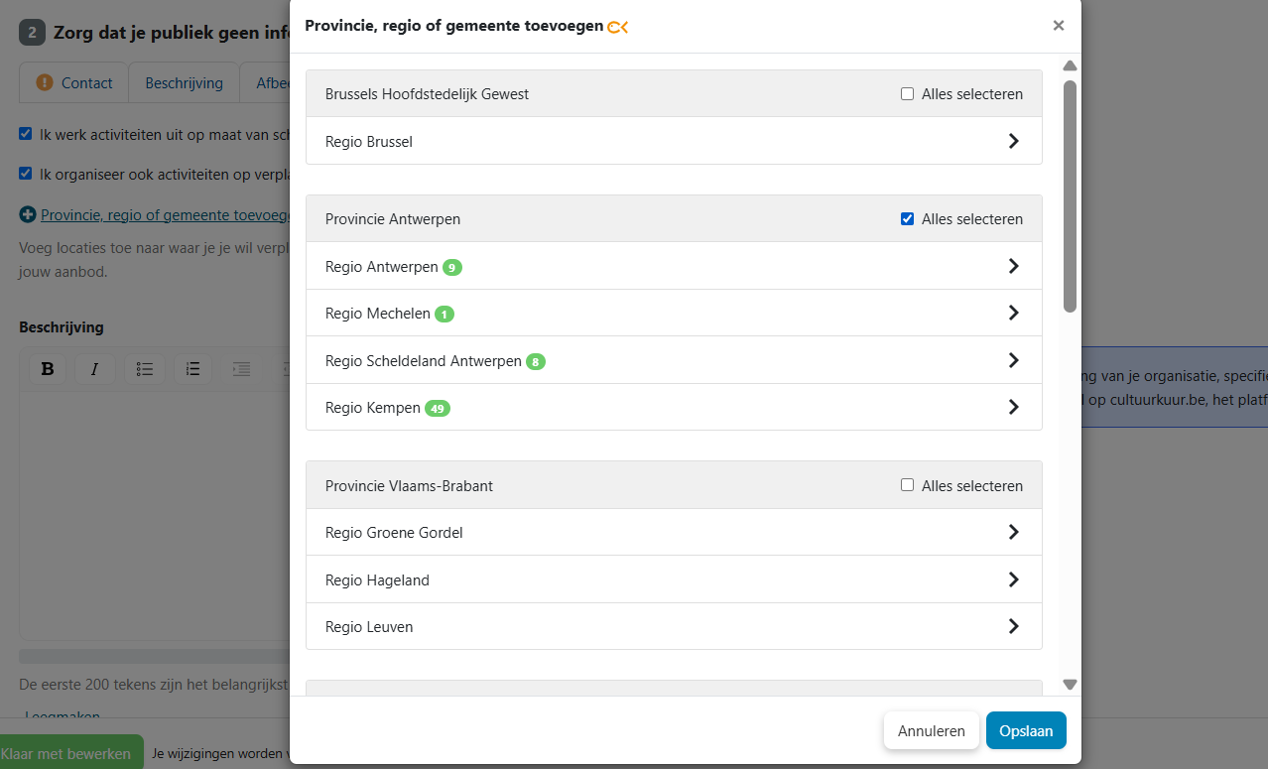
Task: Click the plus icon before Provincie toevoegen link
Action: click(x=28, y=214)
